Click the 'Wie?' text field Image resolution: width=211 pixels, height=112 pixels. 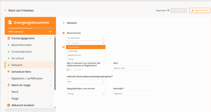(x=132, y=68)
